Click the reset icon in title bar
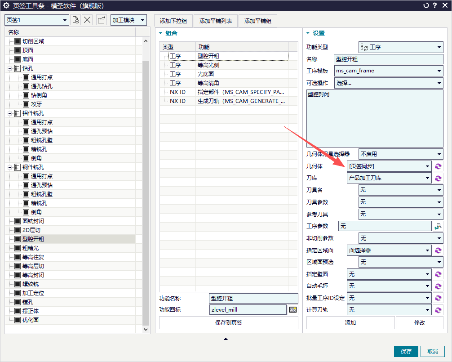452x362 pixels. [426, 5]
